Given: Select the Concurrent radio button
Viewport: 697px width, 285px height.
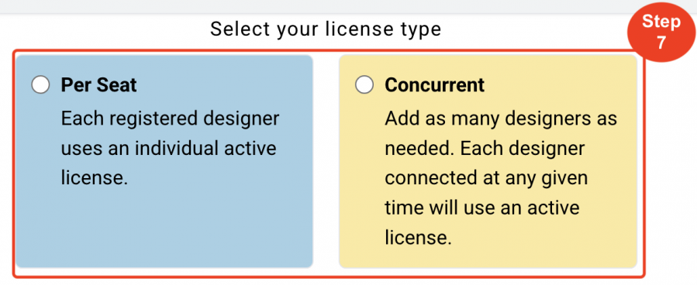Looking at the screenshot, I should pyautogui.click(x=364, y=84).
